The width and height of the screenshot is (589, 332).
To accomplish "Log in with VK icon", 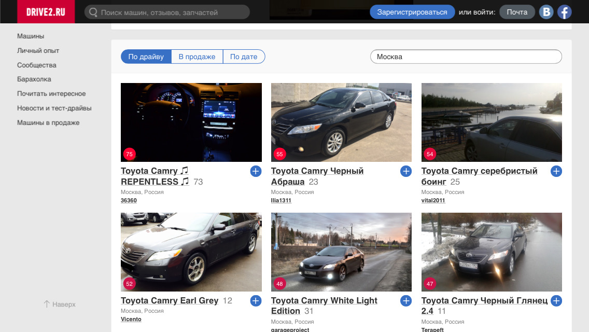I will pos(546,12).
